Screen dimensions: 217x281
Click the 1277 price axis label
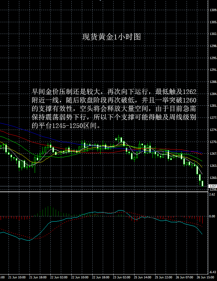pyautogui.click(x=213, y=118)
